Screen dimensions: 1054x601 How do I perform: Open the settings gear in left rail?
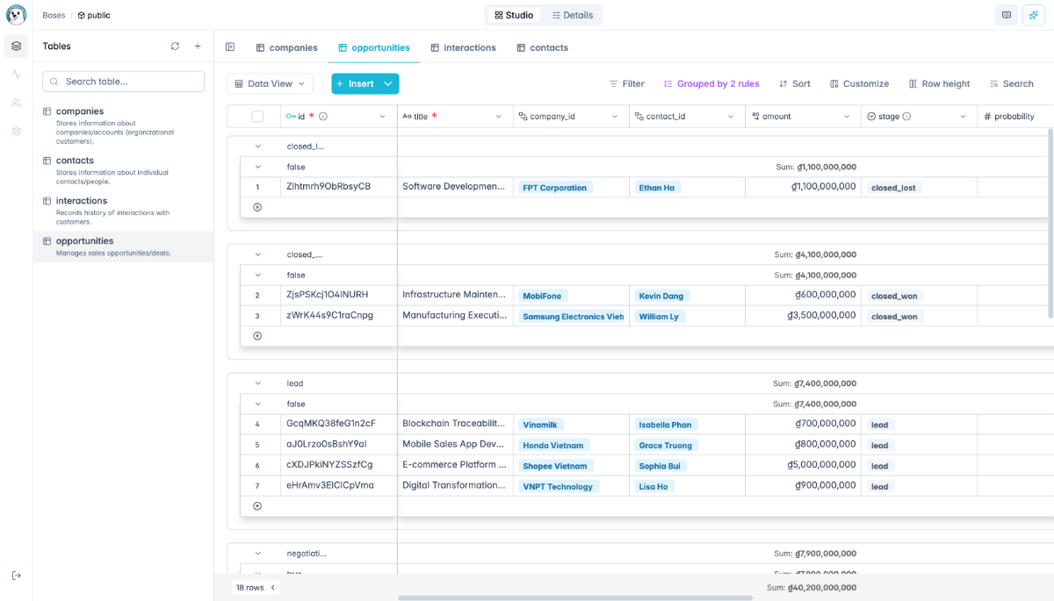click(16, 131)
